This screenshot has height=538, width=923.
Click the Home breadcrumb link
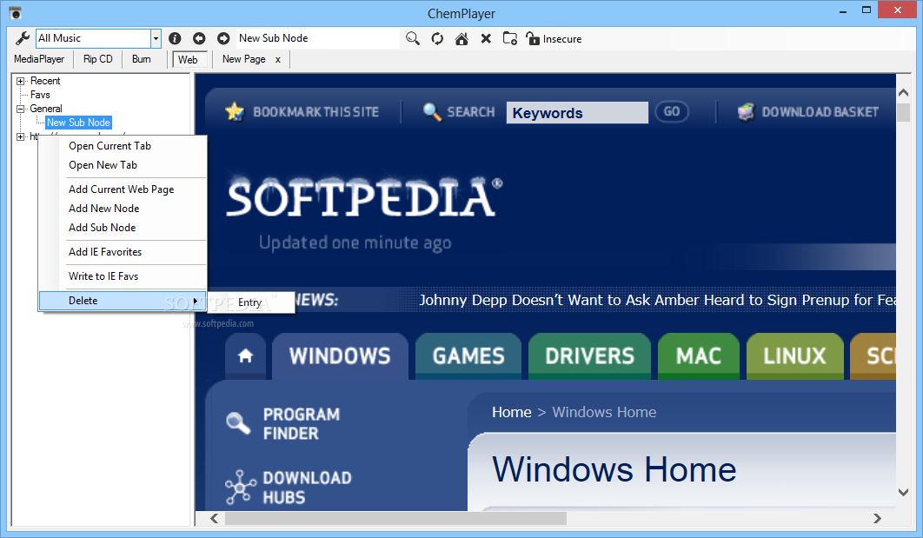512,412
